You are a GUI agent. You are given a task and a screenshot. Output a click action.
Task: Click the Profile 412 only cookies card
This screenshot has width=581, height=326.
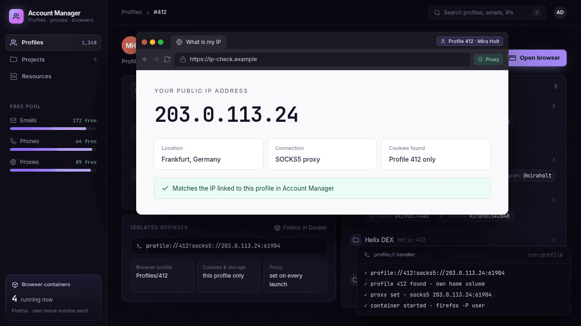pyautogui.click(x=436, y=154)
